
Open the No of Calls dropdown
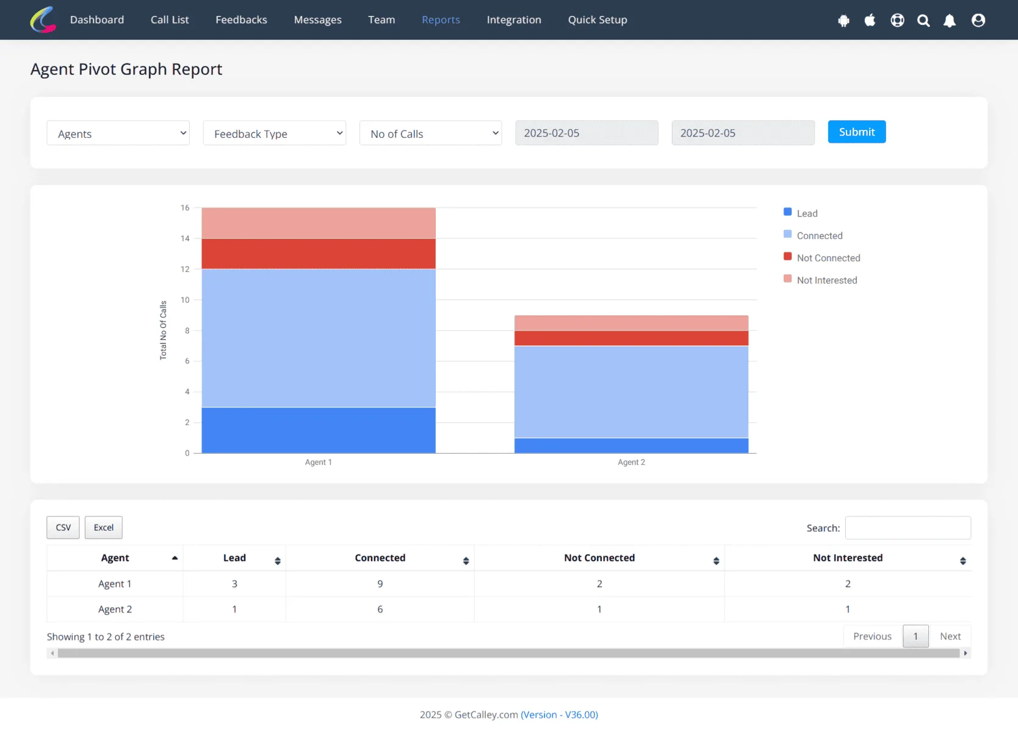431,133
